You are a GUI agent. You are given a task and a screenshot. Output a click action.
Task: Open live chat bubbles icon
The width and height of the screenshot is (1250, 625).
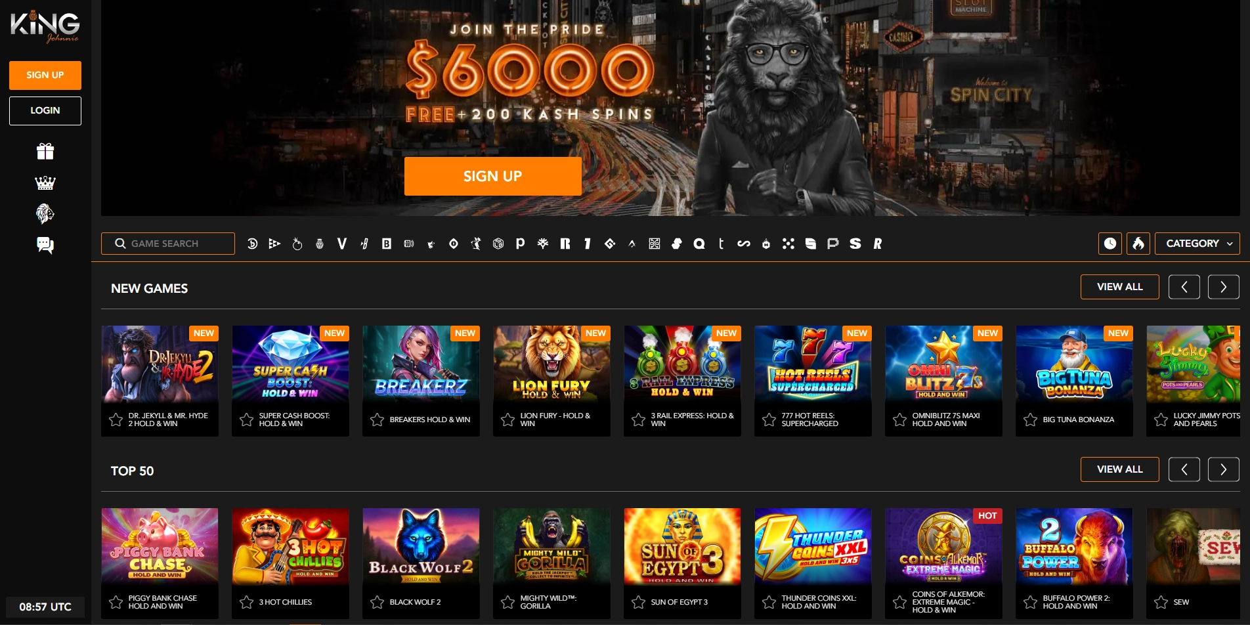tap(45, 245)
